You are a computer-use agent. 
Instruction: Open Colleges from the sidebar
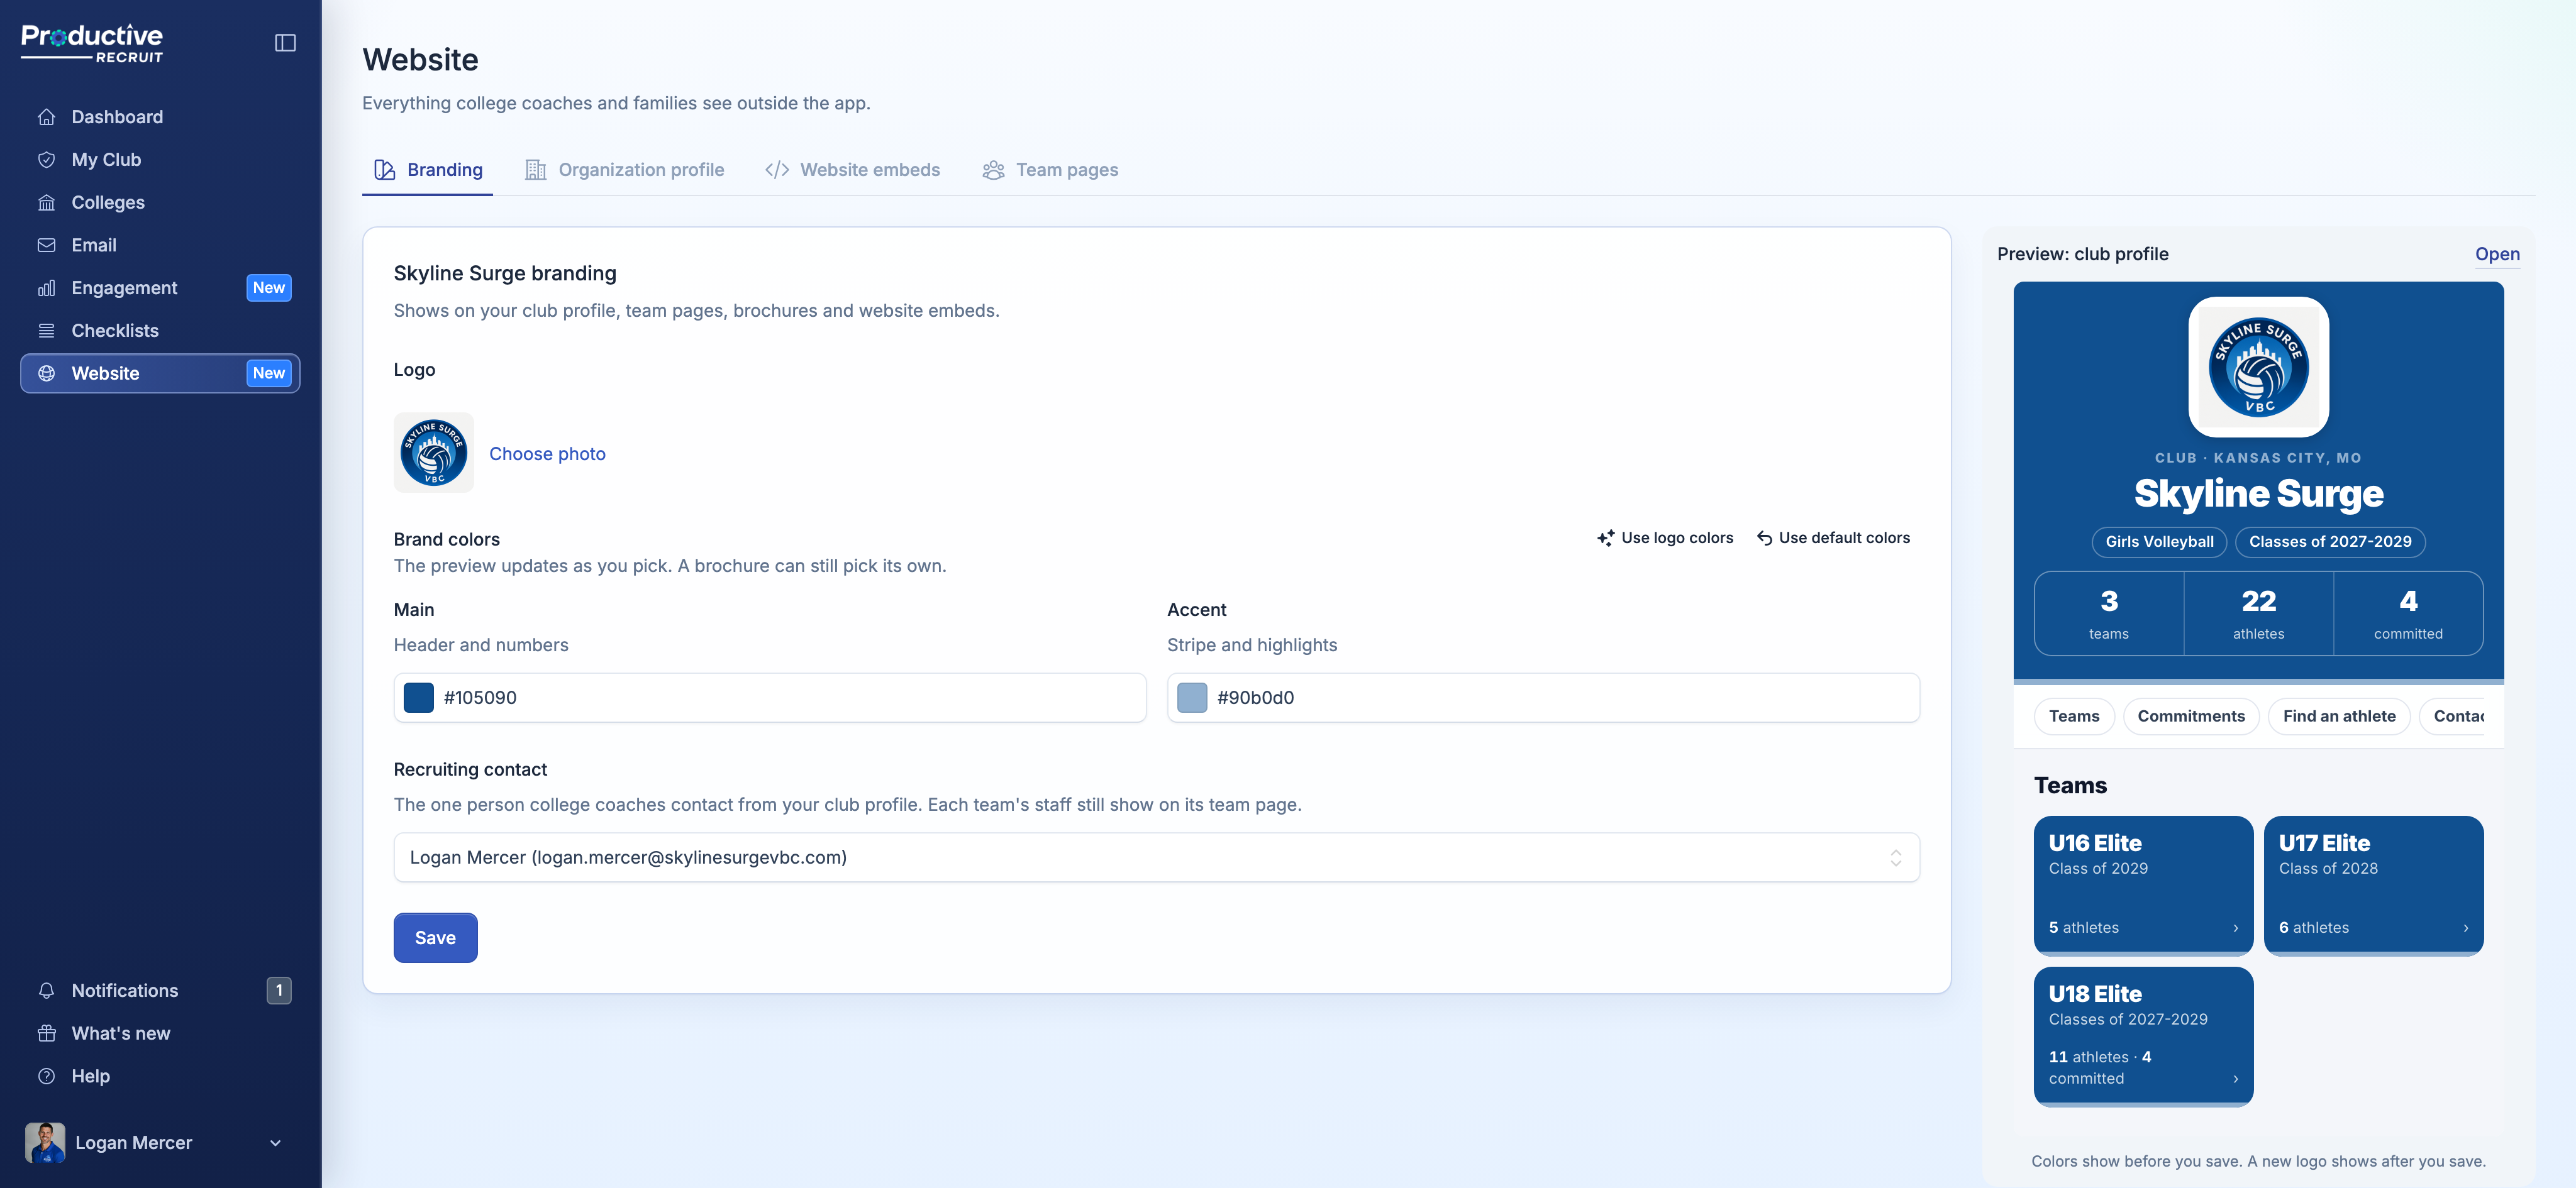point(160,203)
